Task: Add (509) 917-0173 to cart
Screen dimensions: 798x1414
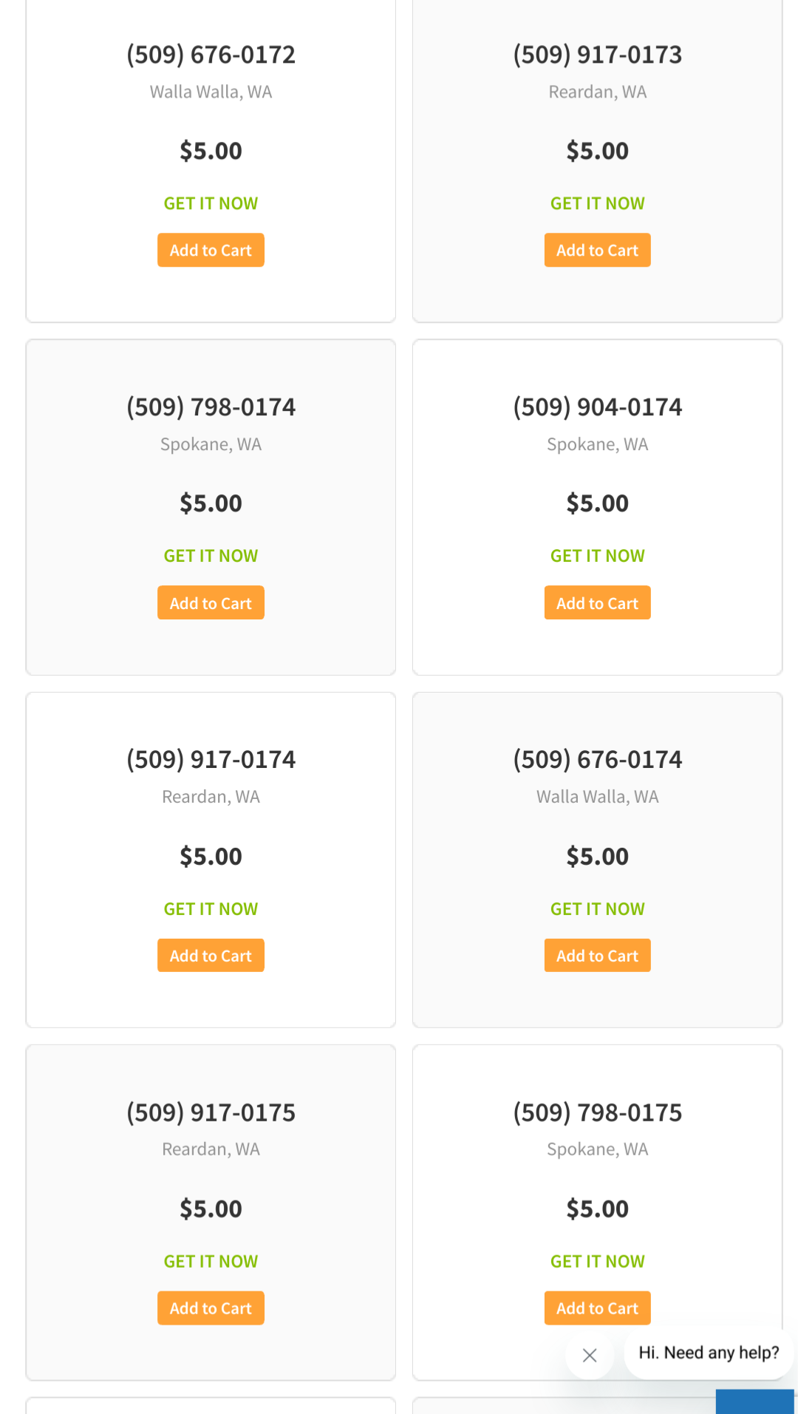Action: point(597,251)
